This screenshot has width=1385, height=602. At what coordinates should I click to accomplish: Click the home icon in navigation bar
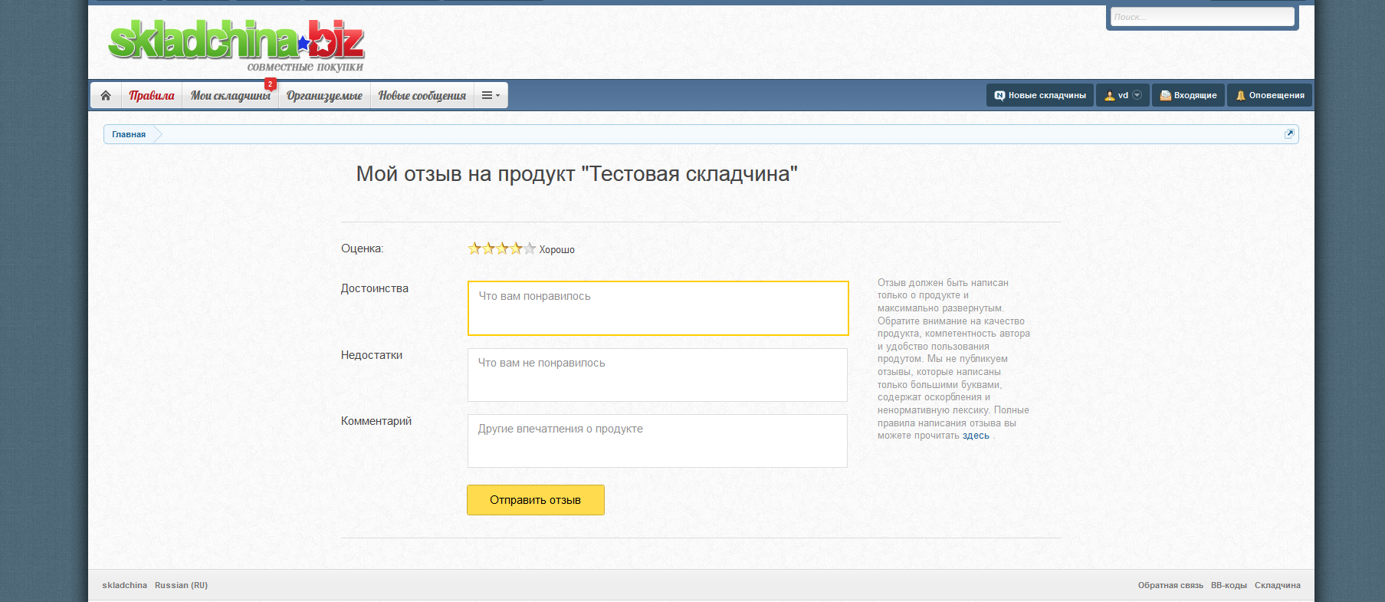point(106,95)
